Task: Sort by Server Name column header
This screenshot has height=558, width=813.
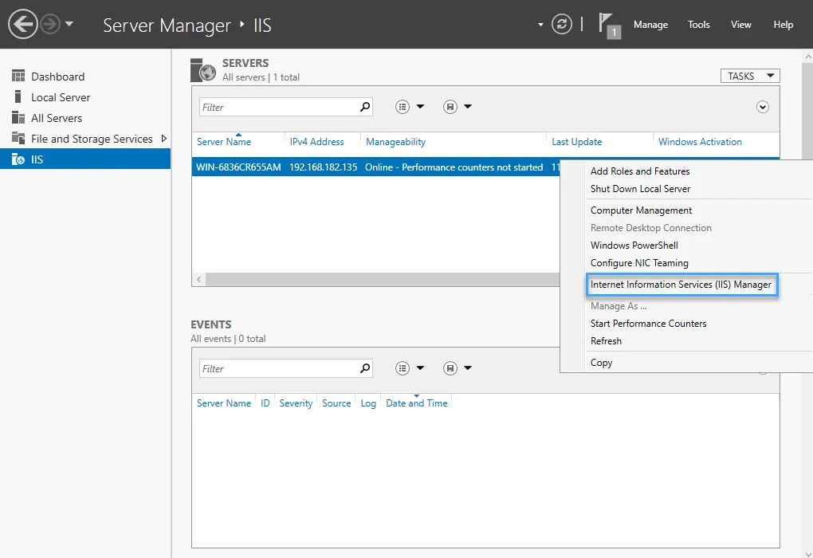Action: click(224, 142)
